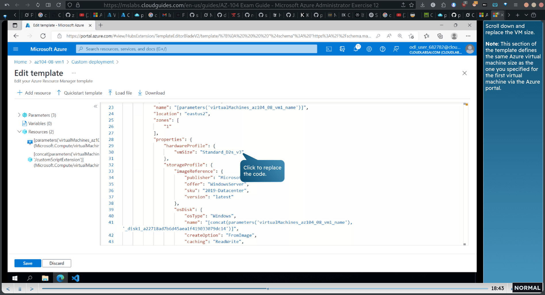This screenshot has height=295, width=545.
Task: Go back in inner Edge browser
Action: [16, 36]
